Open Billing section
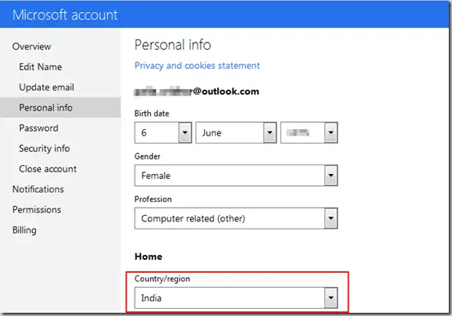This screenshot has height=316, width=452. [x=24, y=230]
